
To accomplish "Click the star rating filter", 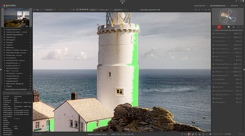I will [82, 10].
